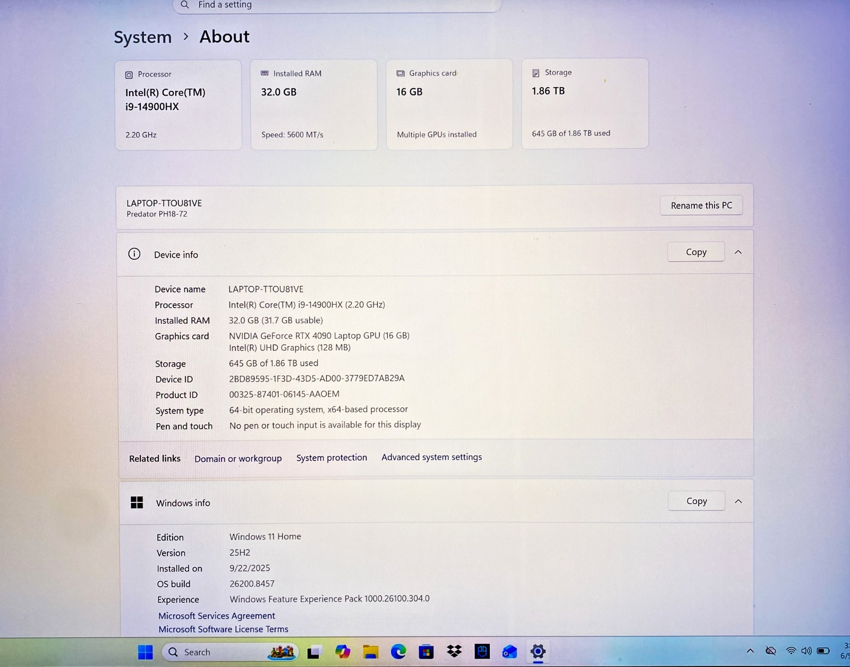Click the Installed RAM memory icon
850x667 pixels.
(x=265, y=73)
